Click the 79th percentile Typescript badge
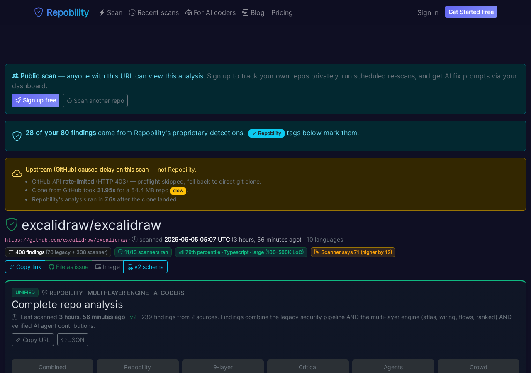This screenshot has width=531, height=373. coord(241,252)
